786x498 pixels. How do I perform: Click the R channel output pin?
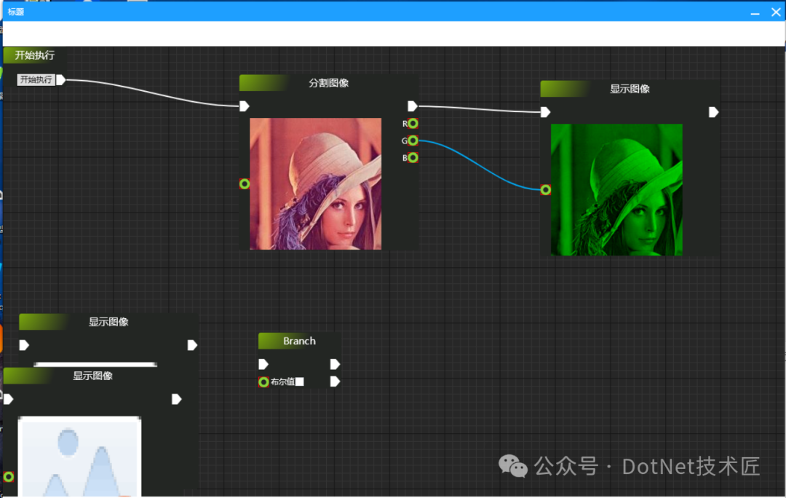pos(413,124)
